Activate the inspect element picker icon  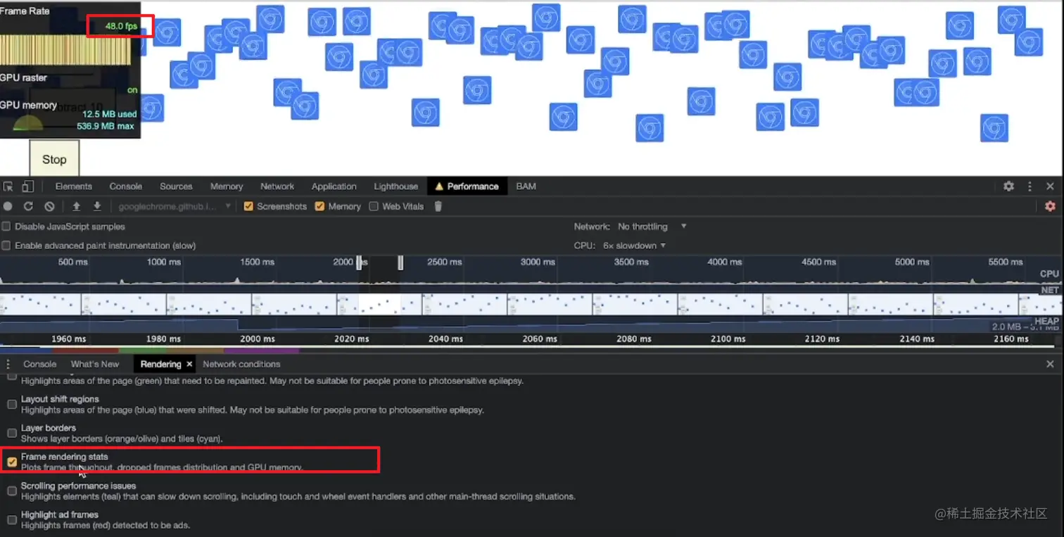pos(8,187)
